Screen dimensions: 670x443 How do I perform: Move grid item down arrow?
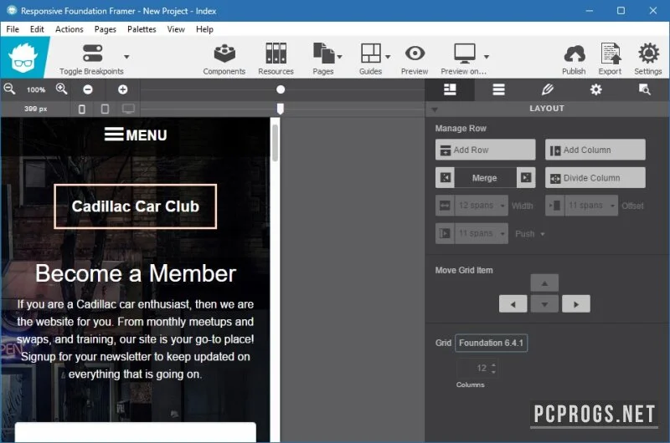pos(544,304)
